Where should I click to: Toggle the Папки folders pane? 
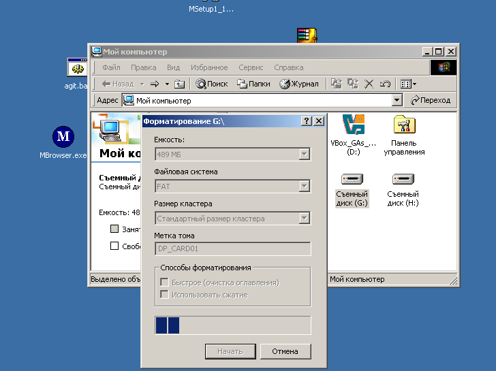click(253, 84)
